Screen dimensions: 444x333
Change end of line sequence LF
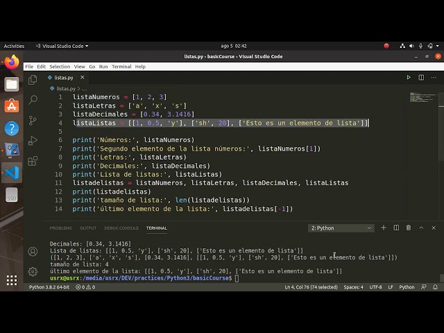tap(391, 287)
